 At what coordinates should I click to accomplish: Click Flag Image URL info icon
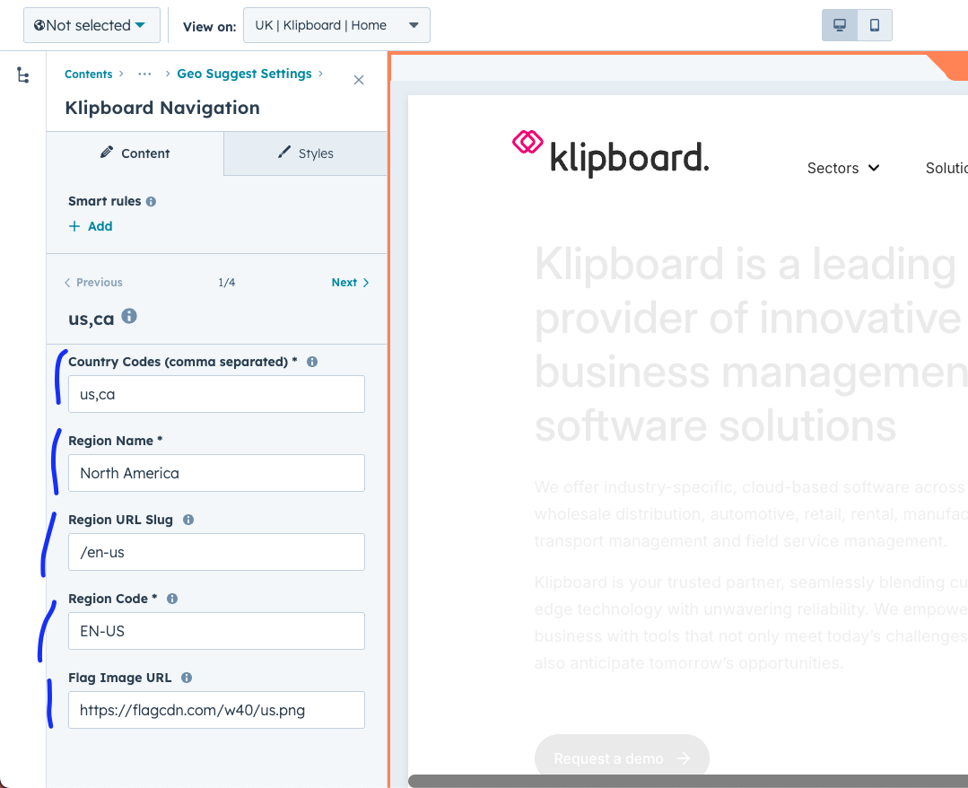[x=187, y=679]
